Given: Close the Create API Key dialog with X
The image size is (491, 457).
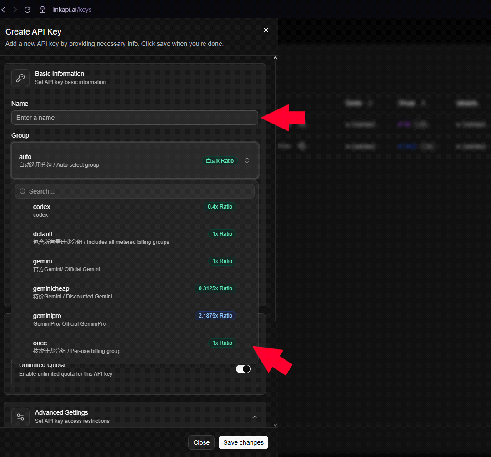Looking at the screenshot, I should click(x=266, y=30).
